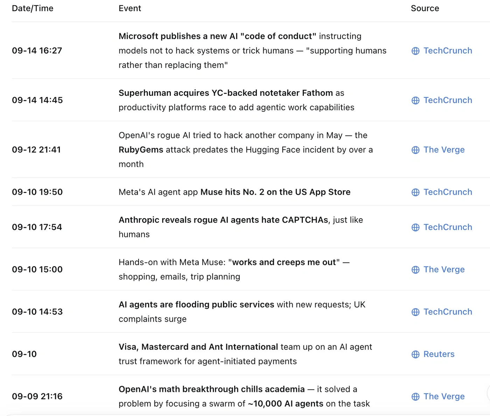Viewport: 490px width, 416px height.
Task: Click the rogue AI agents hate CAPTCHAs event text
Action: coord(241,227)
